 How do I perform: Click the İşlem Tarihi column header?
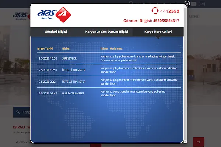(45, 49)
